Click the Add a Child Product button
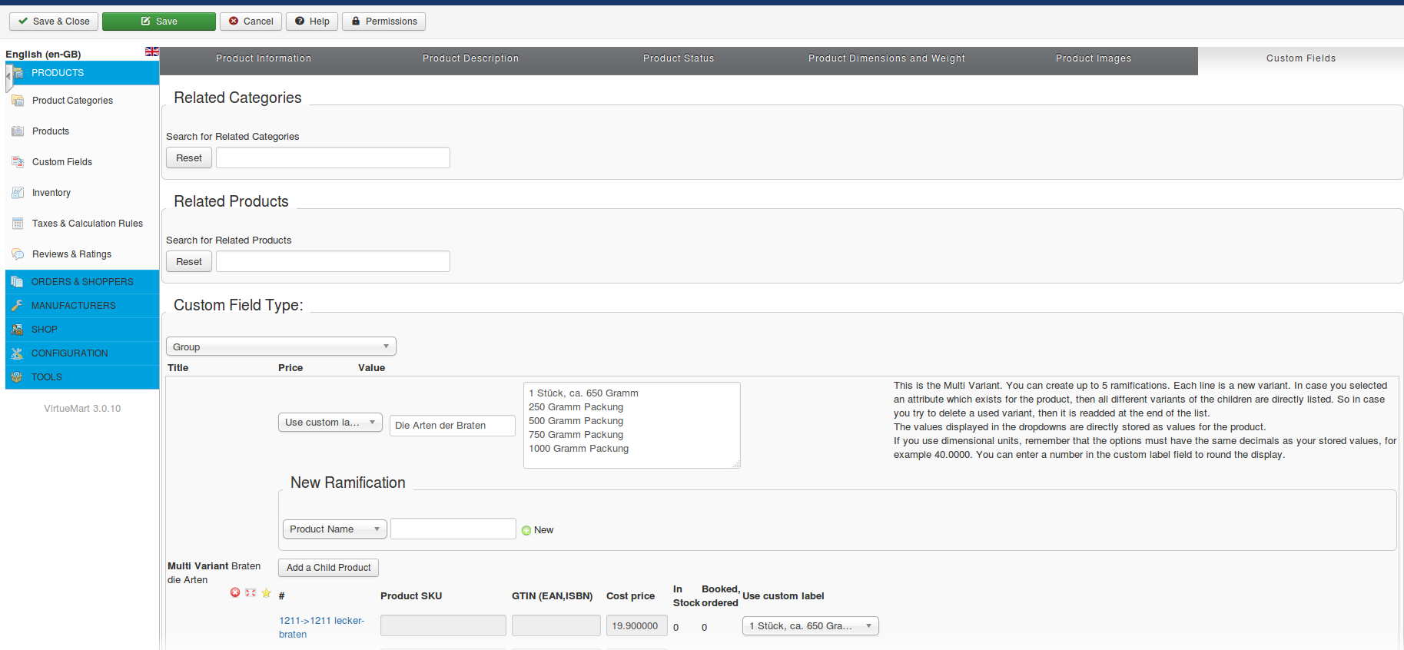Viewport: 1404px width, 650px height. click(x=328, y=568)
